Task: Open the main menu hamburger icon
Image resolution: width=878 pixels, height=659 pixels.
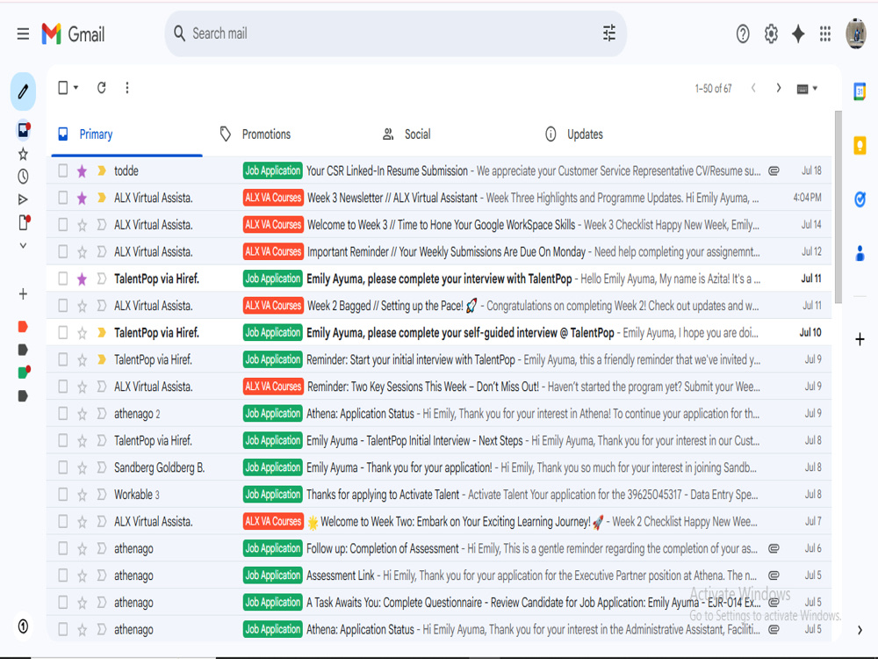Action: tap(23, 34)
